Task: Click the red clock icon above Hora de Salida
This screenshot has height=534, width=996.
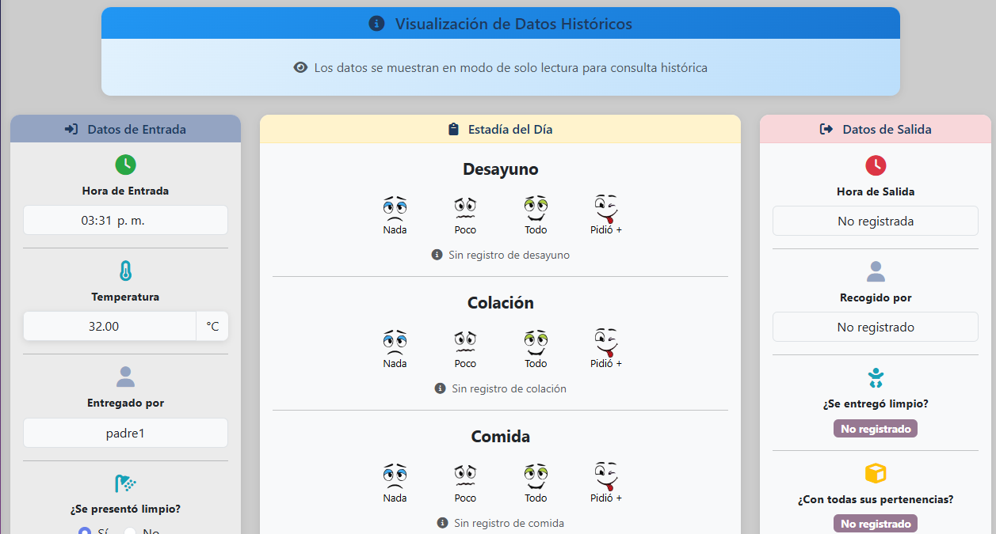Action: tap(875, 166)
